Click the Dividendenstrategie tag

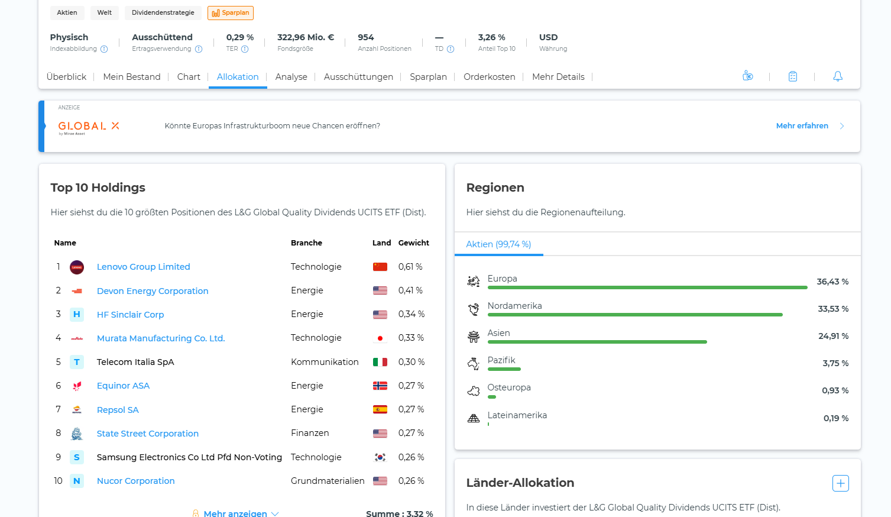click(163, 13)
